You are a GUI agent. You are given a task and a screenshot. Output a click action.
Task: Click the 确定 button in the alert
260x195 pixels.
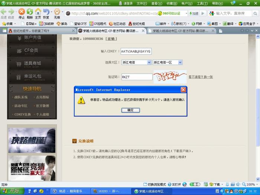(131, 110)
